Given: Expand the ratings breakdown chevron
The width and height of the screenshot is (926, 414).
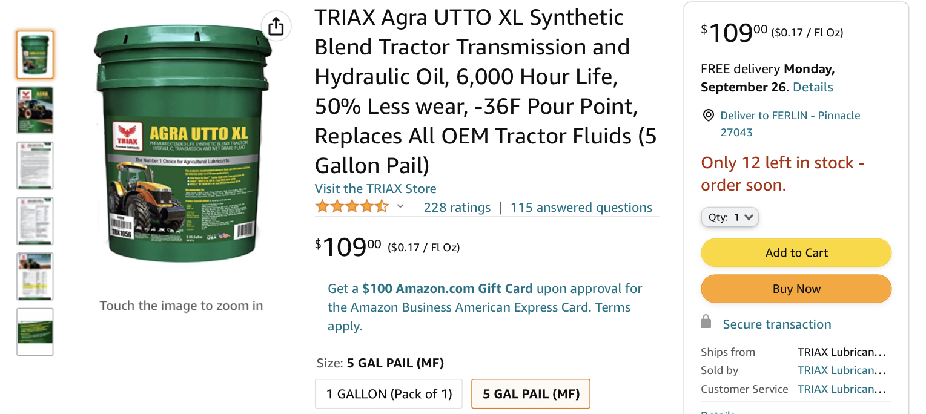Looking at the screenshot, I should coord(400,207).
